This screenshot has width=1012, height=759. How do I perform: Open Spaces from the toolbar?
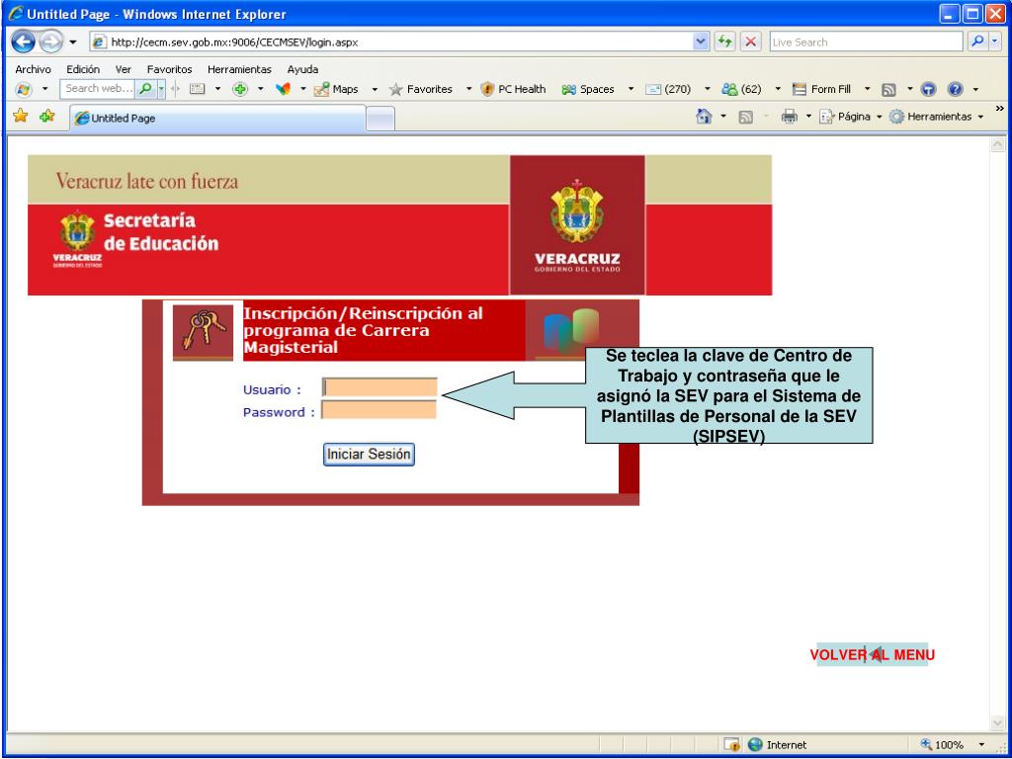click(588, 89)
